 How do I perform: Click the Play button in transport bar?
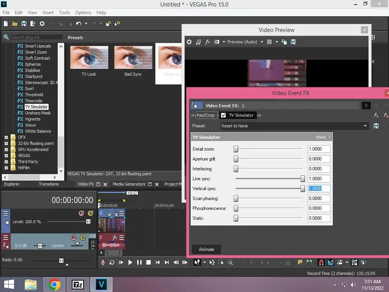click(x=130, y=262)
